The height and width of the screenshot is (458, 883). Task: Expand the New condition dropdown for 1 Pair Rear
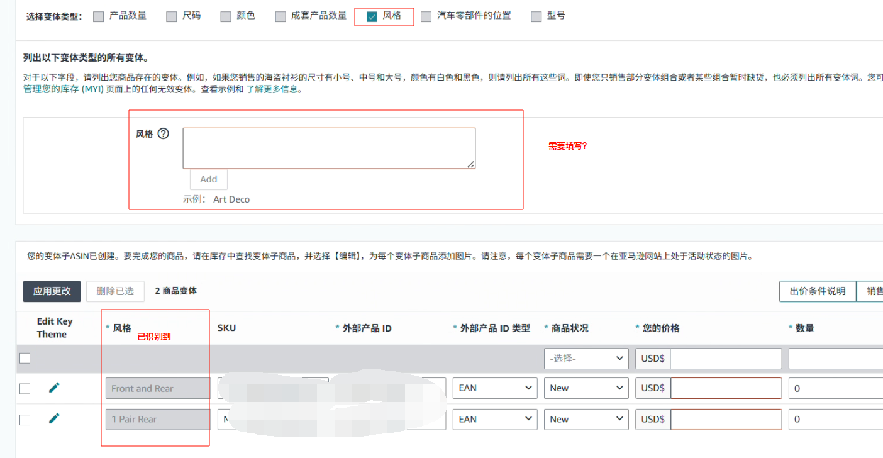point(586,419)
